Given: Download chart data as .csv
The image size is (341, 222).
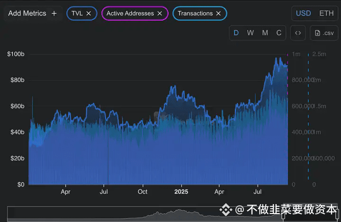Looking at the screenshot, I should click(x=324, y=33).
